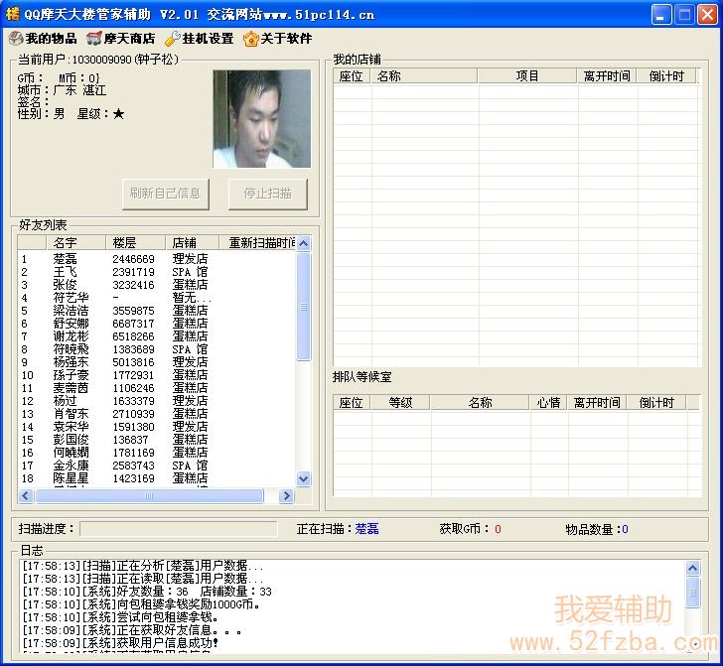The width and height of the screenshot is (723, 666).
Task: Click log panel scrollbar thumb
Action: [692, 593]
